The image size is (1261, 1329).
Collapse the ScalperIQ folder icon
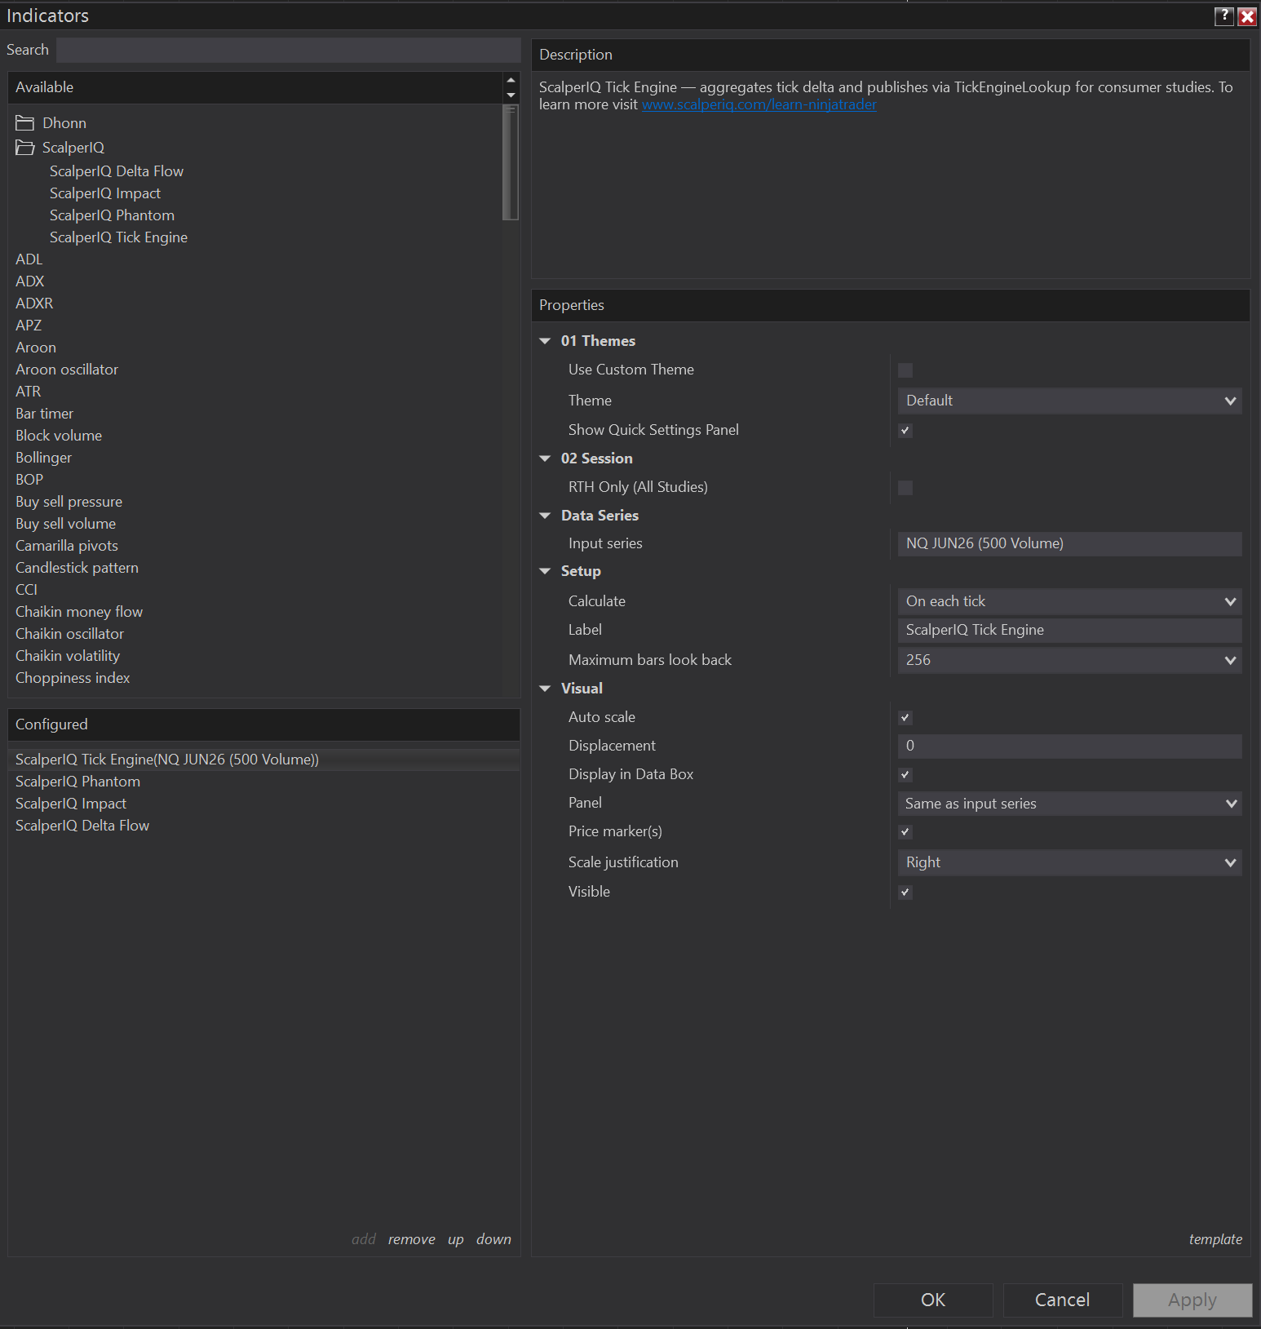coord(24,148)
